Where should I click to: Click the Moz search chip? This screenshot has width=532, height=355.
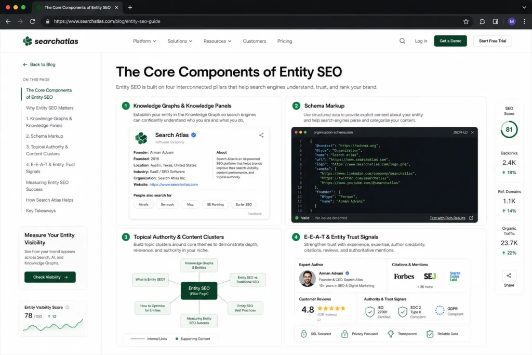click(190, 204)
